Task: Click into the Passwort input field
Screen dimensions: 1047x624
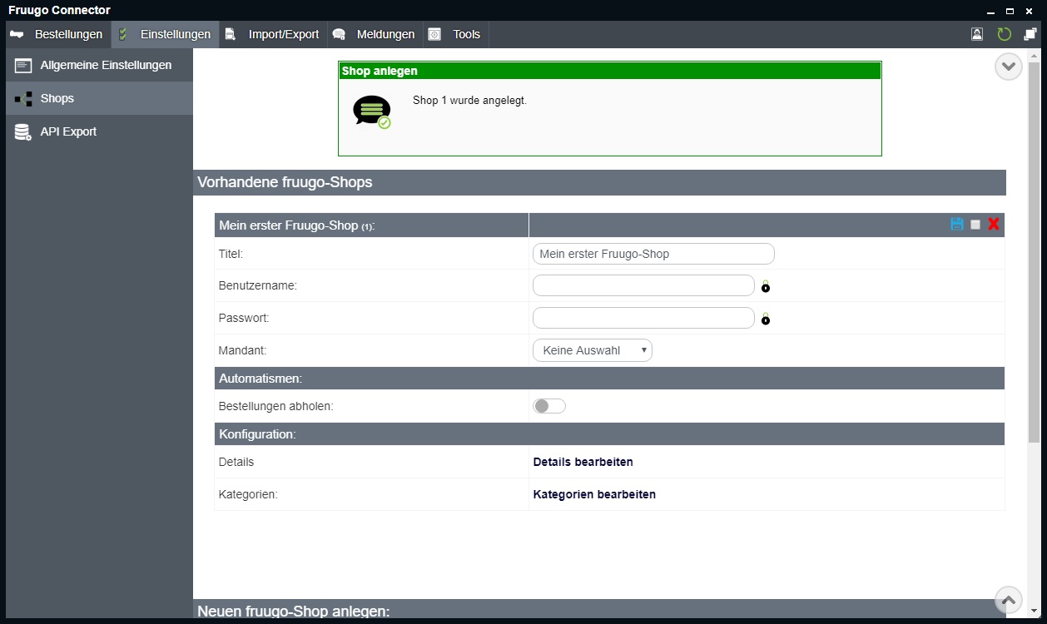Action: (x=643, y=318)
